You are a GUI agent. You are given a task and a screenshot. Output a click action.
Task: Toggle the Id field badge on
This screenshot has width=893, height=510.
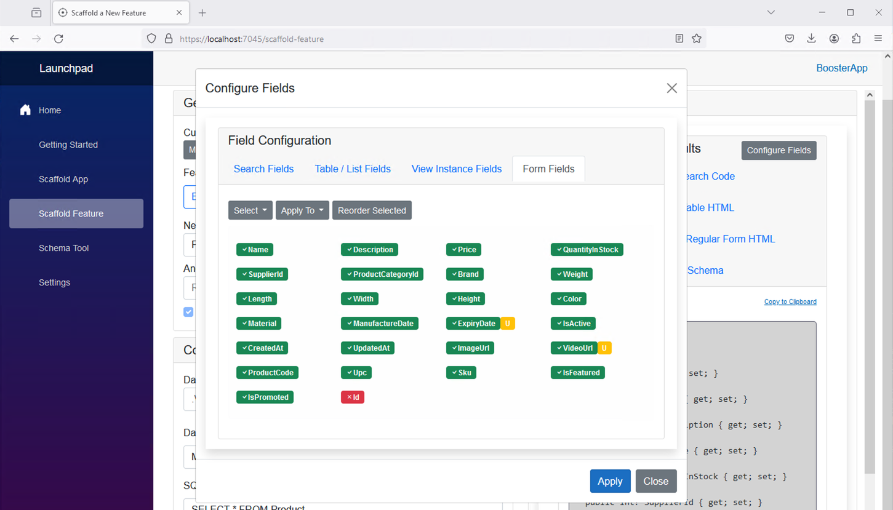353,397
